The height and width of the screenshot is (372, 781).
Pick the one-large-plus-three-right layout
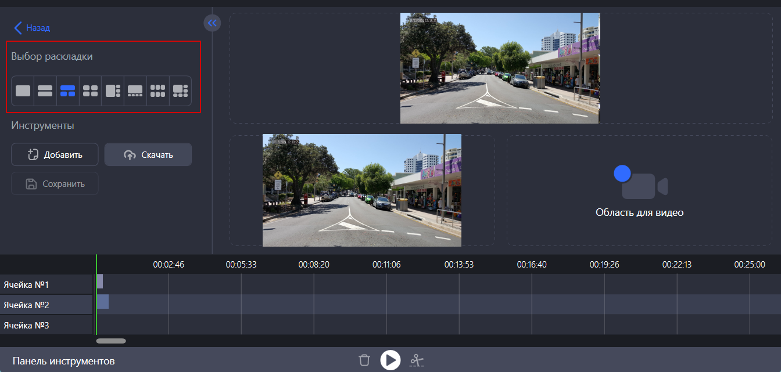pyautogui.click(x=113, y=91)
